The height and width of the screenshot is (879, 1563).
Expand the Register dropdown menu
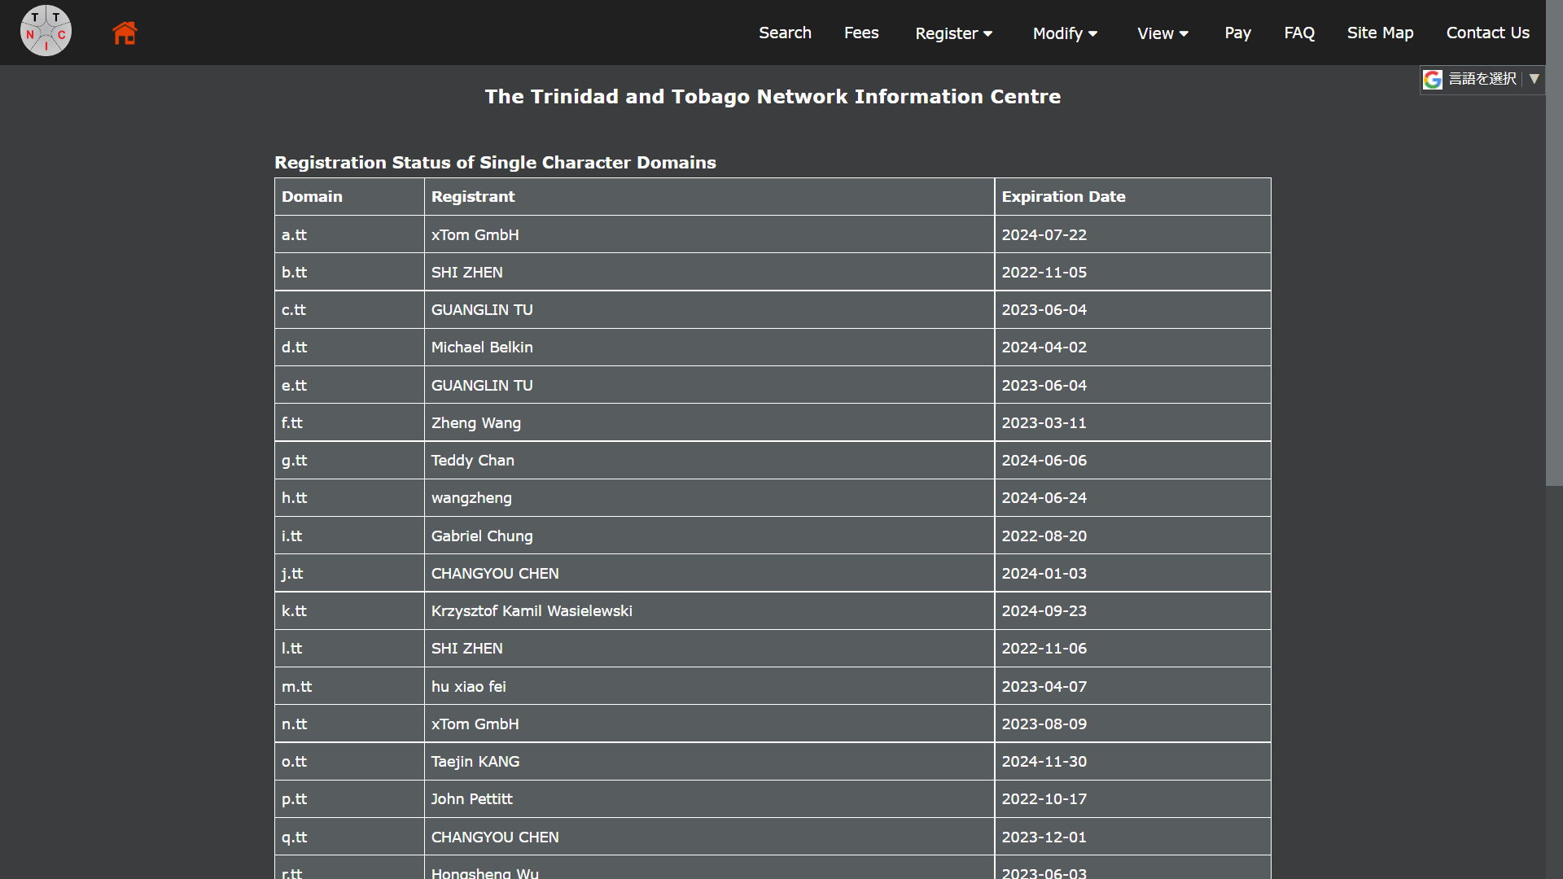click(953, 33)
